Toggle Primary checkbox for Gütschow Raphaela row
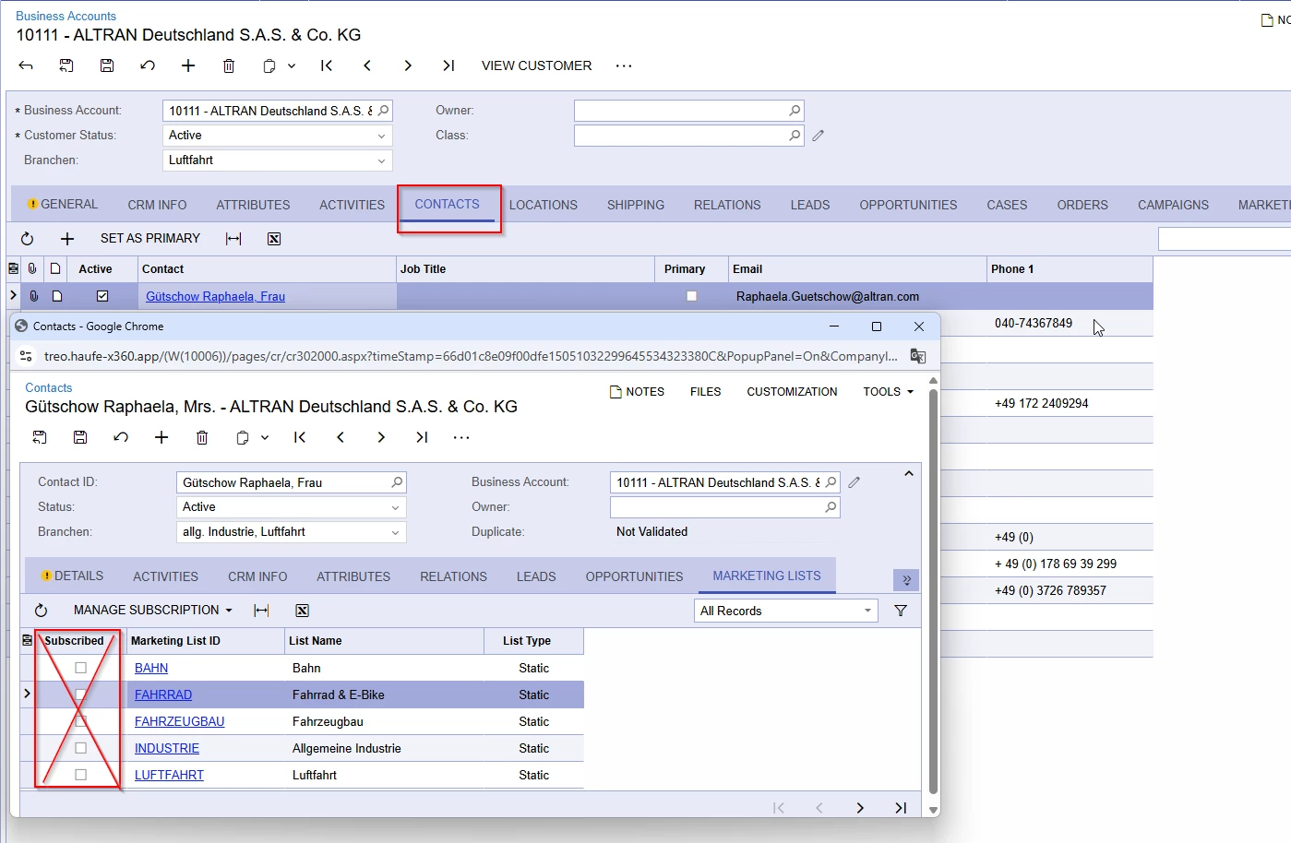The height and width of the screenshot is (843, 1291). coord(691,296)
